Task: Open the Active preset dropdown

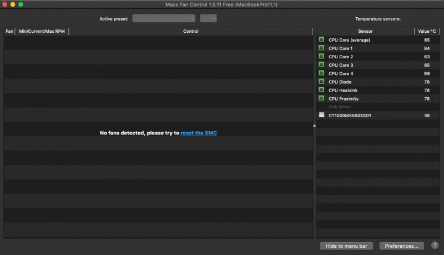Action: pos(164,18)
